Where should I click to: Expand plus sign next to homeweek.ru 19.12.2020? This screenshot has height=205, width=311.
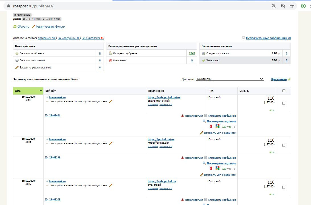[47, 97]
